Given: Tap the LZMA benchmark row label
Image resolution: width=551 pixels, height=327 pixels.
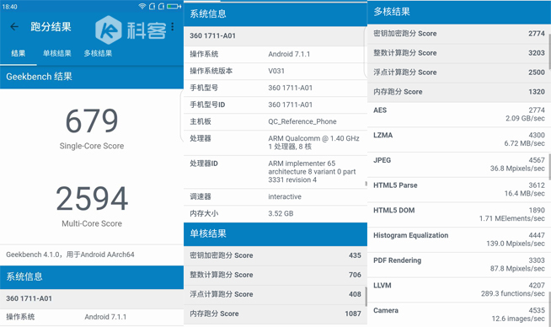Looking at the screenshot, I should (382, 135).
